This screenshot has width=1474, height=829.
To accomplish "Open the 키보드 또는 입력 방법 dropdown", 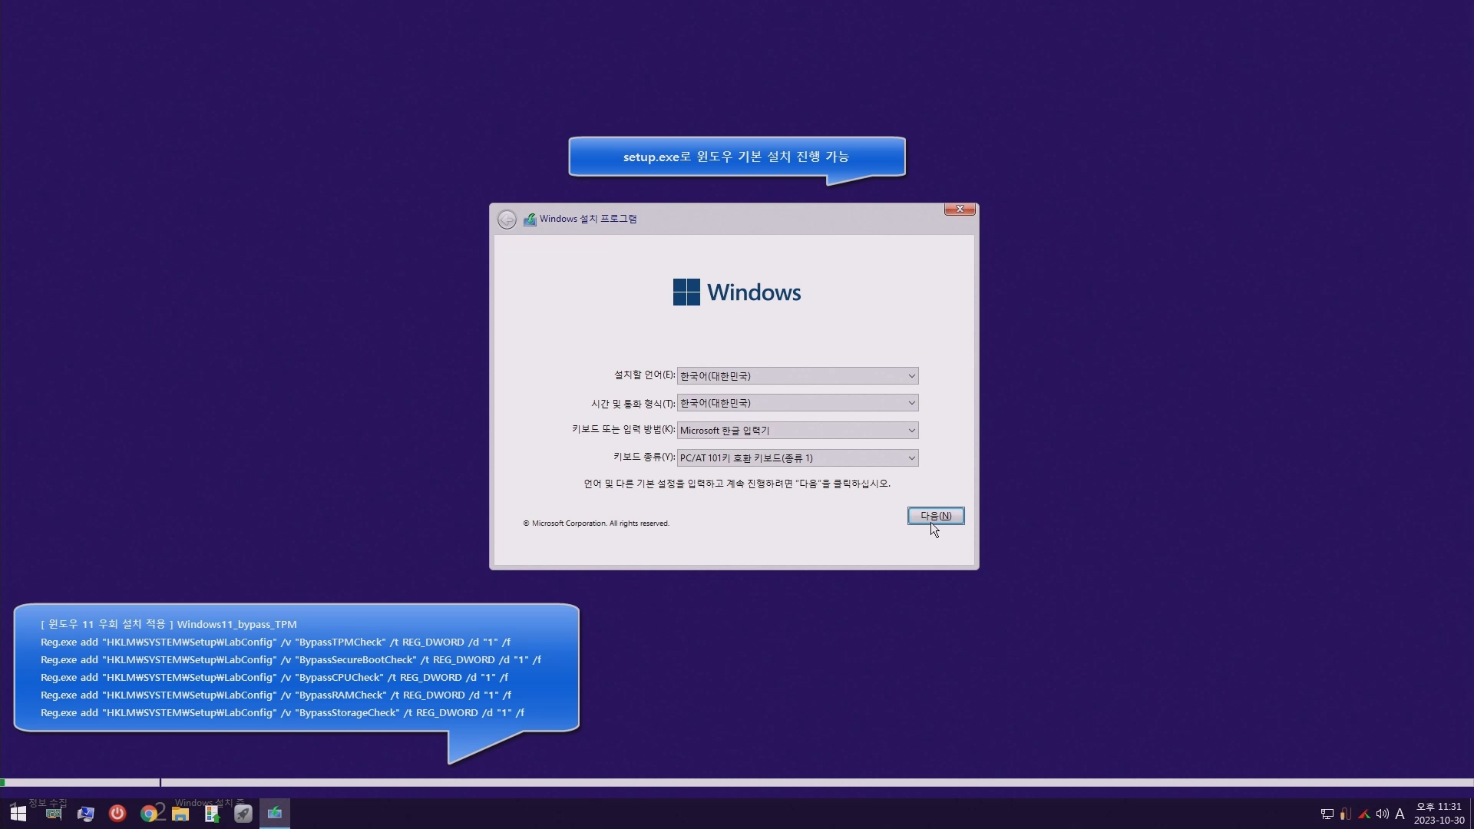I will (797, 431).
